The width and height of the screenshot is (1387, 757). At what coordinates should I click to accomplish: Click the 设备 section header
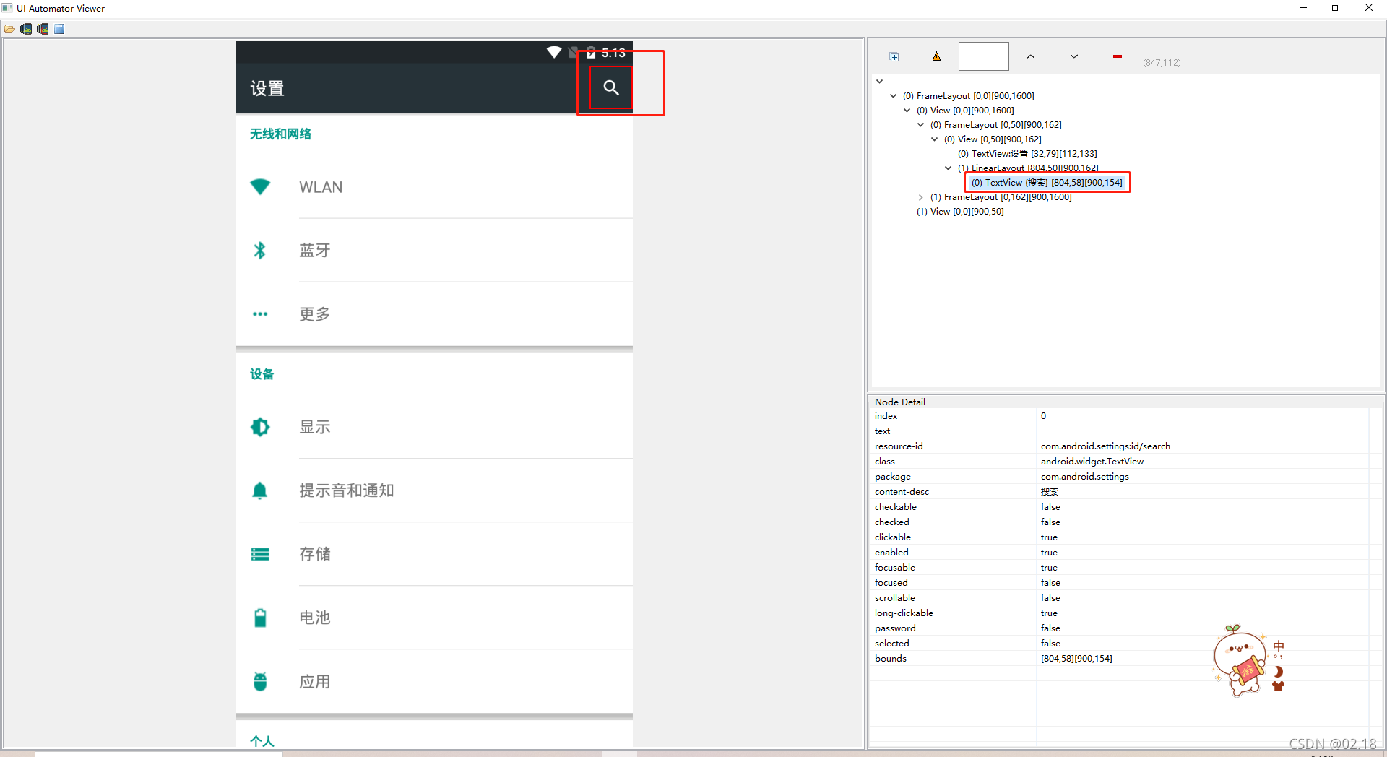262,374
